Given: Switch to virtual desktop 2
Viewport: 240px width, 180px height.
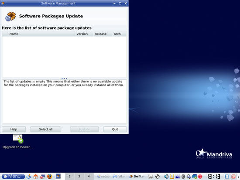Looking at the screenshot, I should (70, 177).
